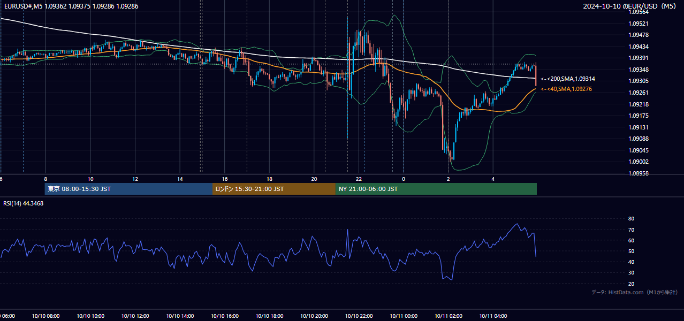Screen dimensions: 684x321
Task: Click hour tick 8 under price chart
Action: (45, 179)
